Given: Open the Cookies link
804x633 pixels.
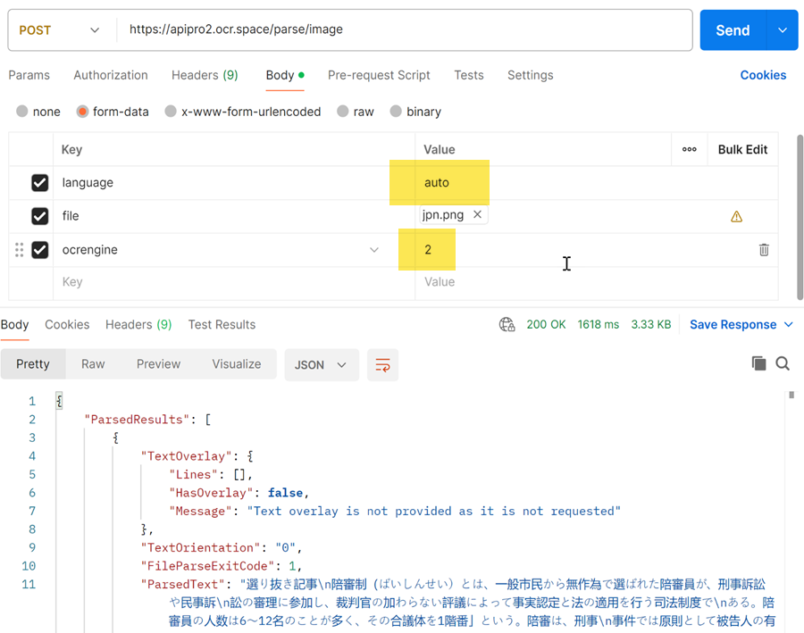Looking at the screenshot, I should [x=763, y=75].
